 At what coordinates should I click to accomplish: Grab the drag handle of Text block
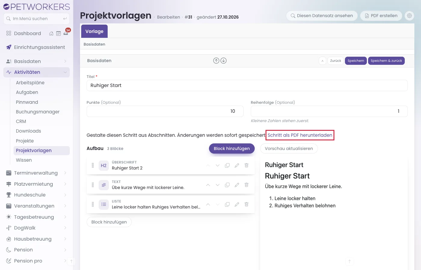(x=93, y=185)
